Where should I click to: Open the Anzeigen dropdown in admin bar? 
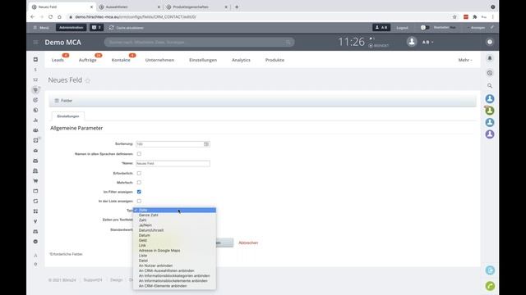(x=478, y=28)
